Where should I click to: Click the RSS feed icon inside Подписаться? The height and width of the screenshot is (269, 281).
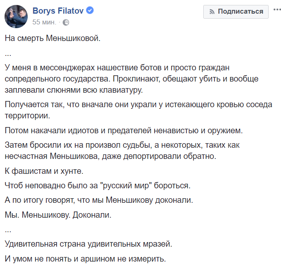212,12
